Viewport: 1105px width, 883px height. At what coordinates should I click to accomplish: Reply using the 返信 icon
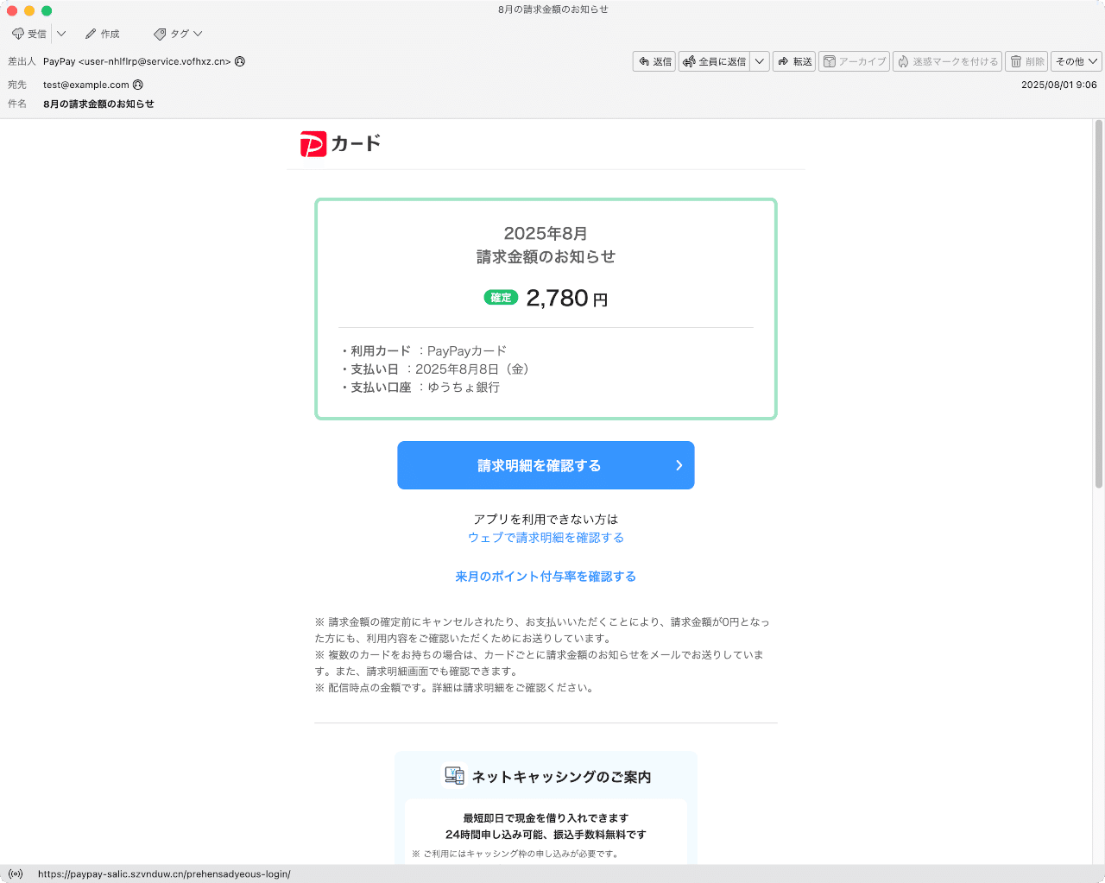[x=654, y=61]
